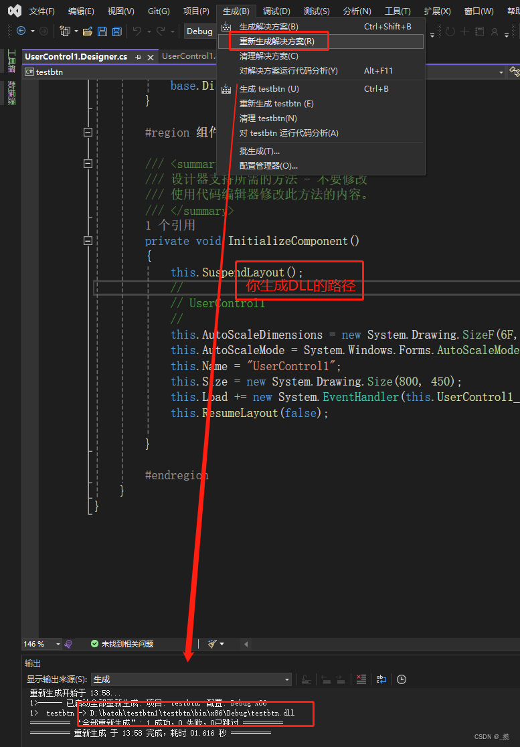520x747 pixels.
Task: Click the new project toolbar icon
Action: pos(65,31)
